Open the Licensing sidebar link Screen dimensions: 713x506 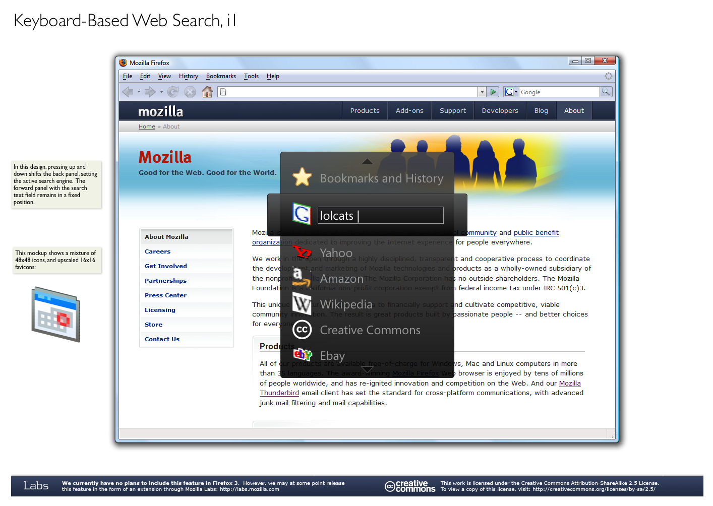pyautogui.click(x=160, y=310)
